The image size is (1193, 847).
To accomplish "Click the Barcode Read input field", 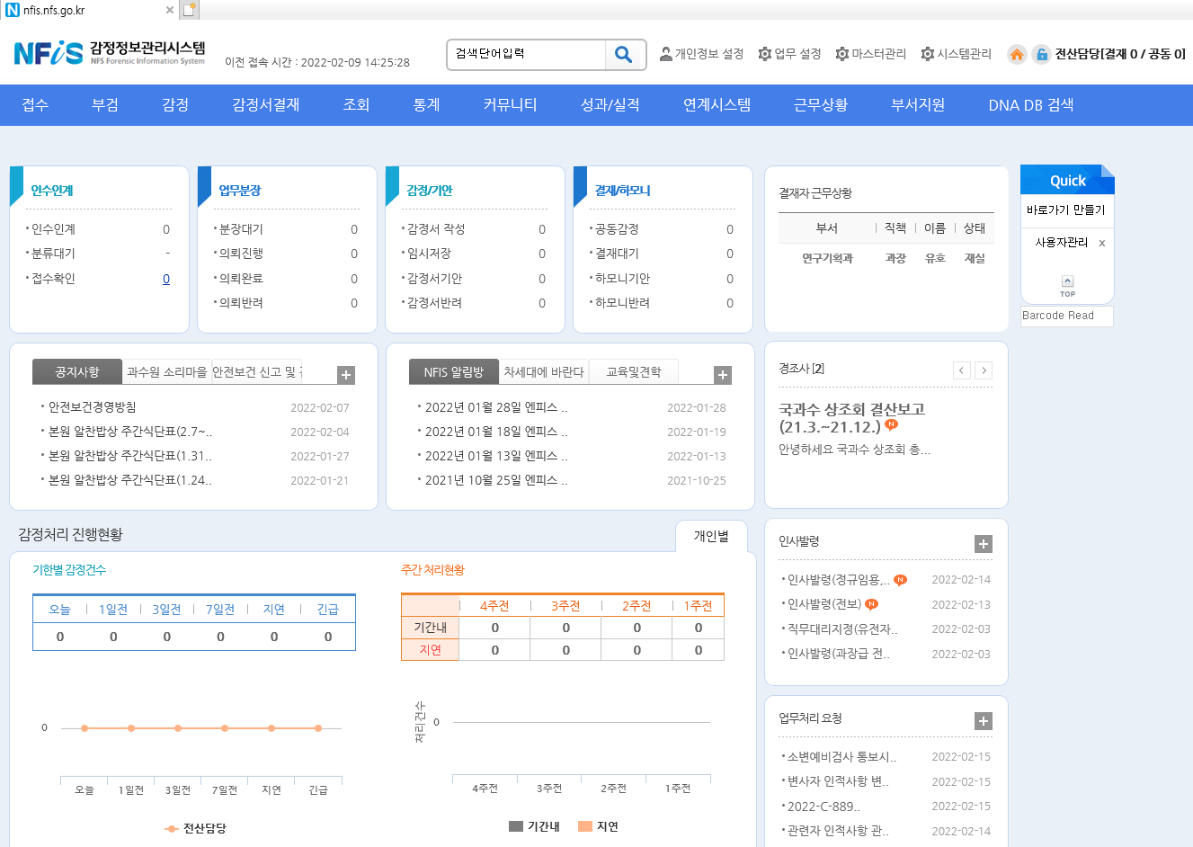I will (1067, 316).
